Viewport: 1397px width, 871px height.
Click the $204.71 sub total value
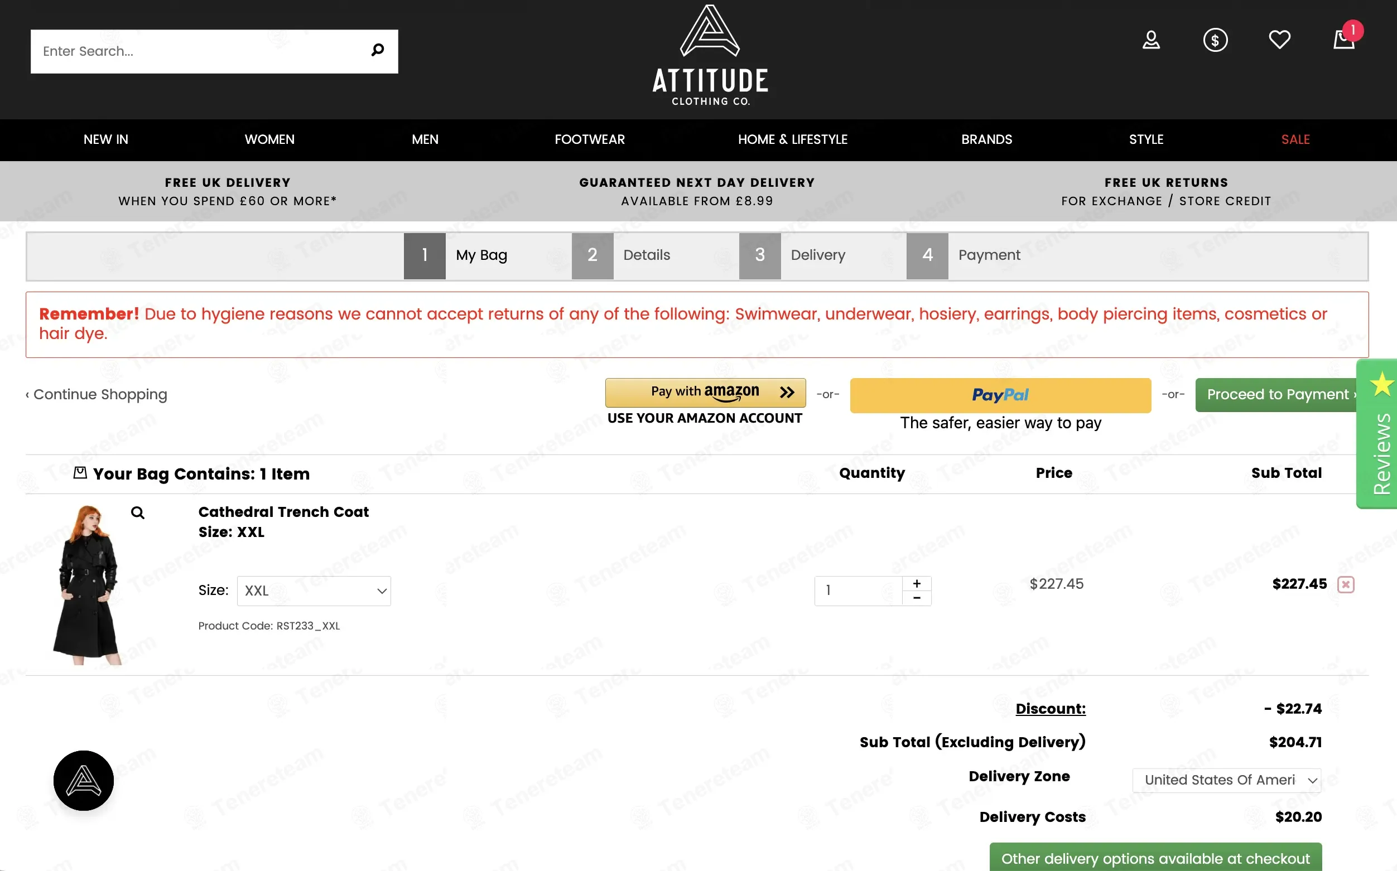click(1295, 742)
